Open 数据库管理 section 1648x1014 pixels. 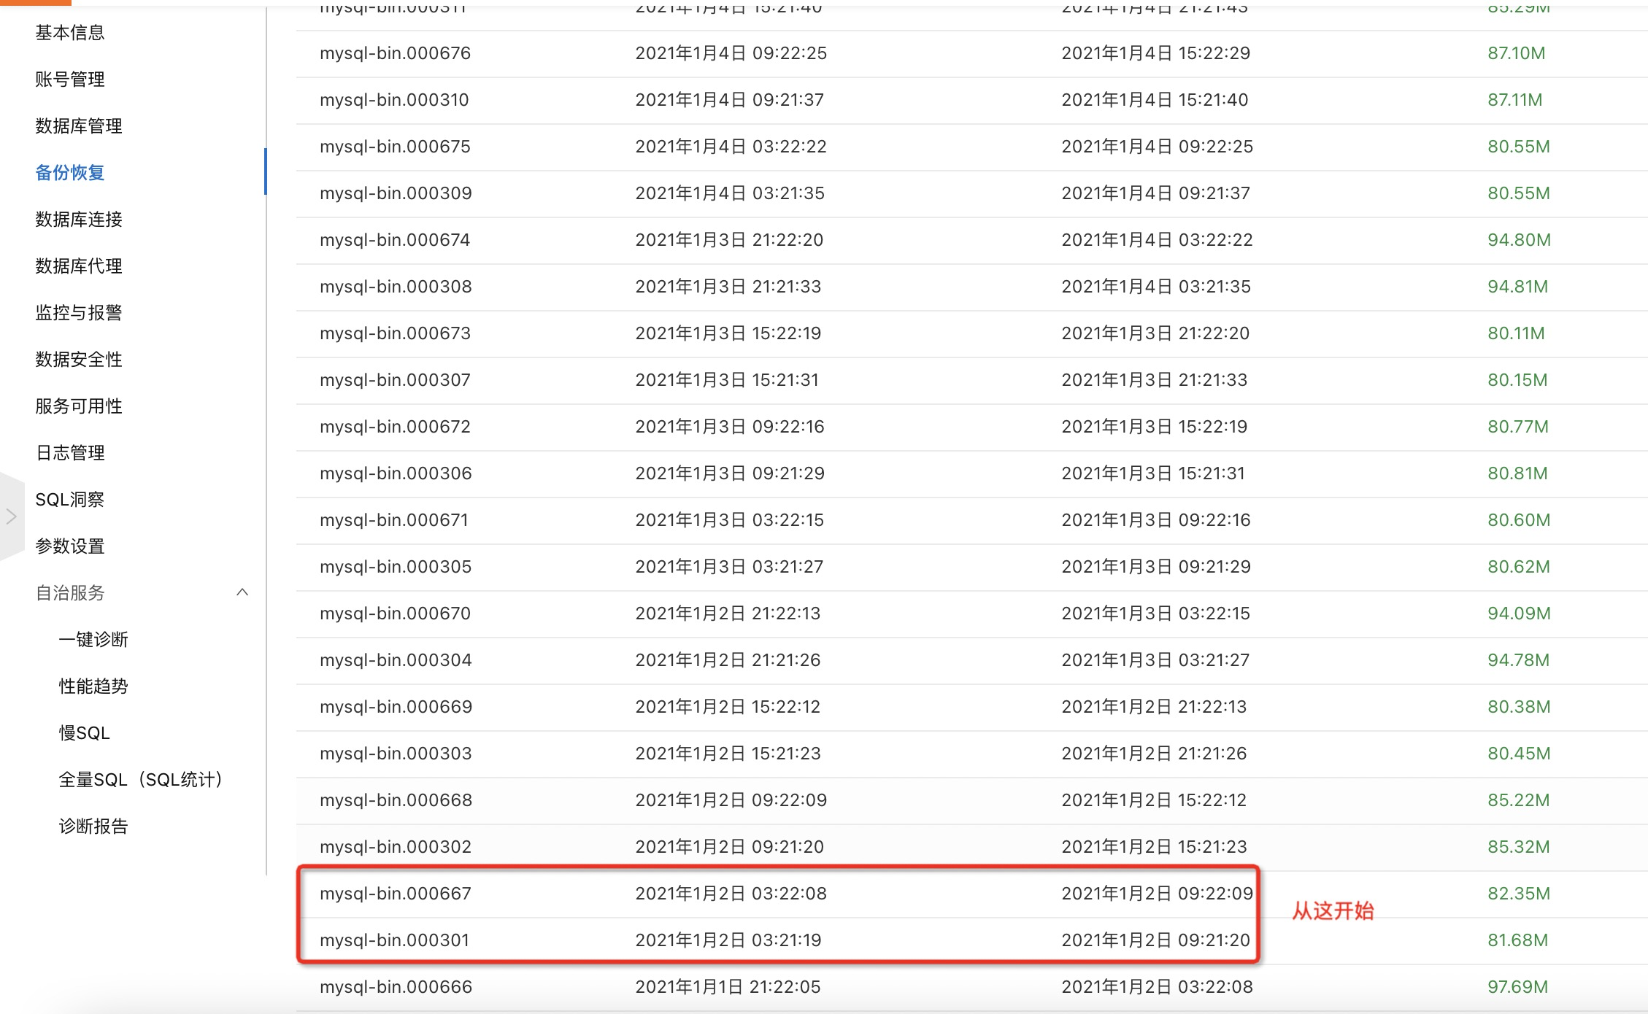pos(79,126)
